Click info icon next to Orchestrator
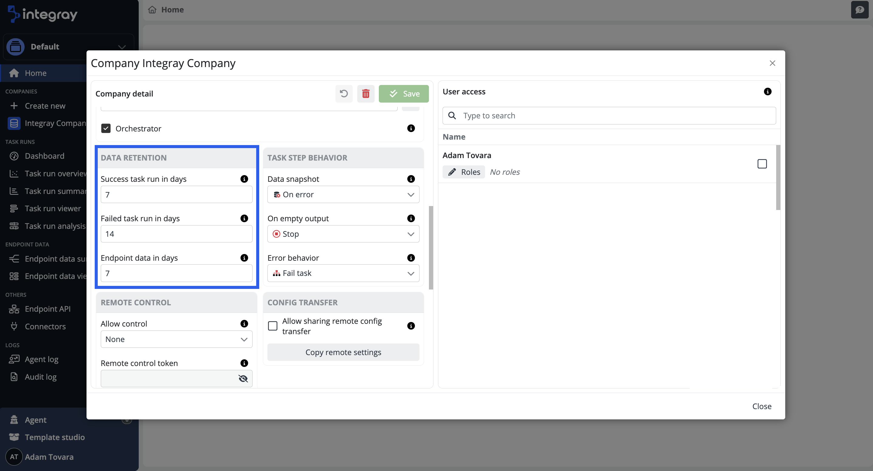 click(411, 128)
